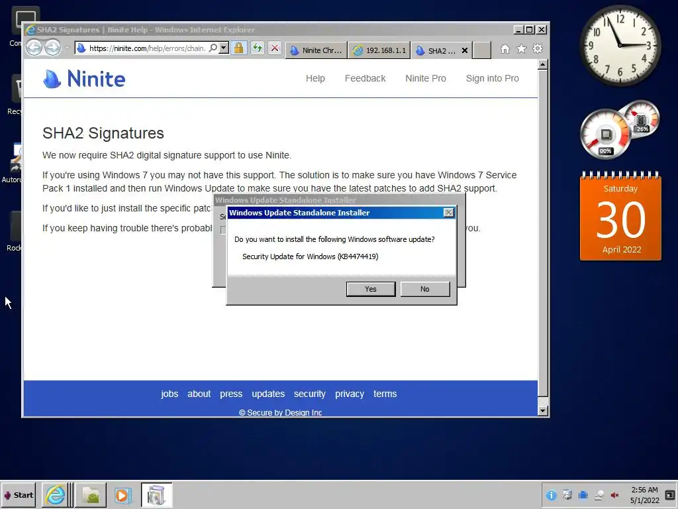Open the taskbar clock showing 2:56 AM
This screenshot has width=678, height=509.
(x=644, y=495)
